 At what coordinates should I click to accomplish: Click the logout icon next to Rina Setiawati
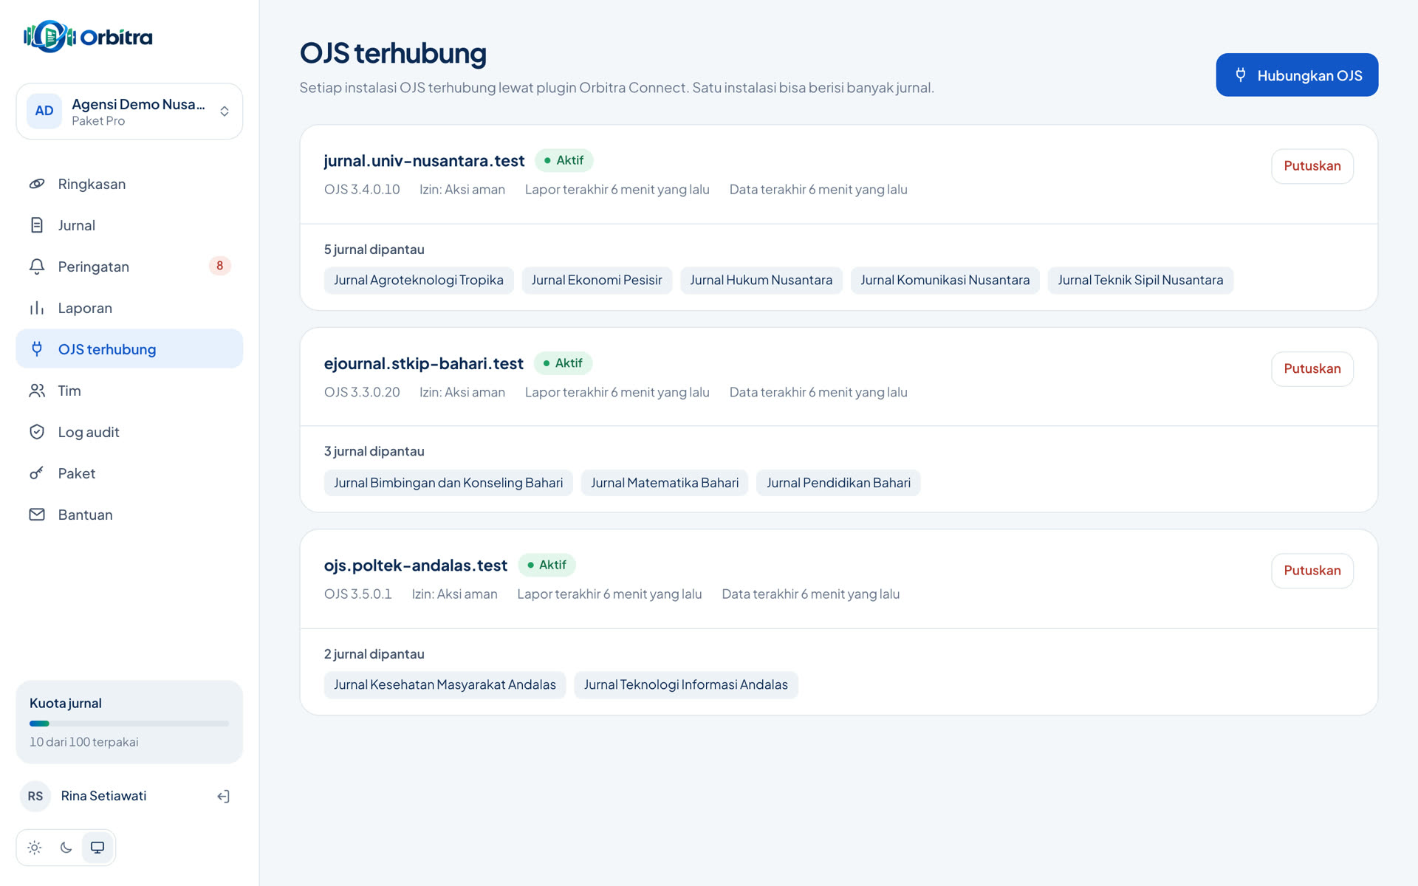coord(223,796)
